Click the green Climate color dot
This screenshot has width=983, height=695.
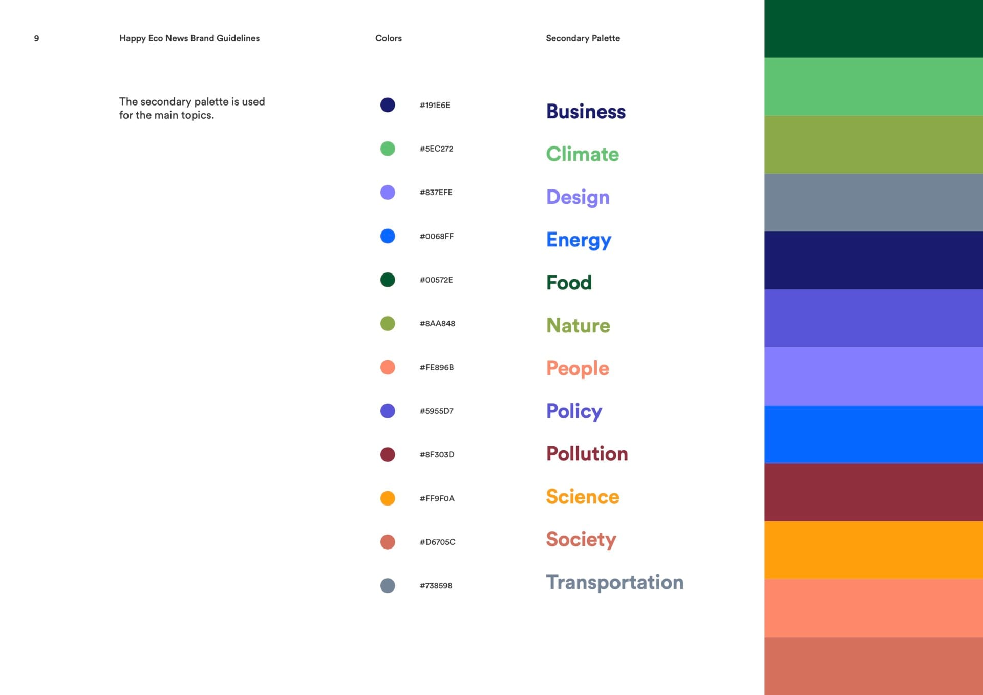pyautogui.click(x=388, y=149)
